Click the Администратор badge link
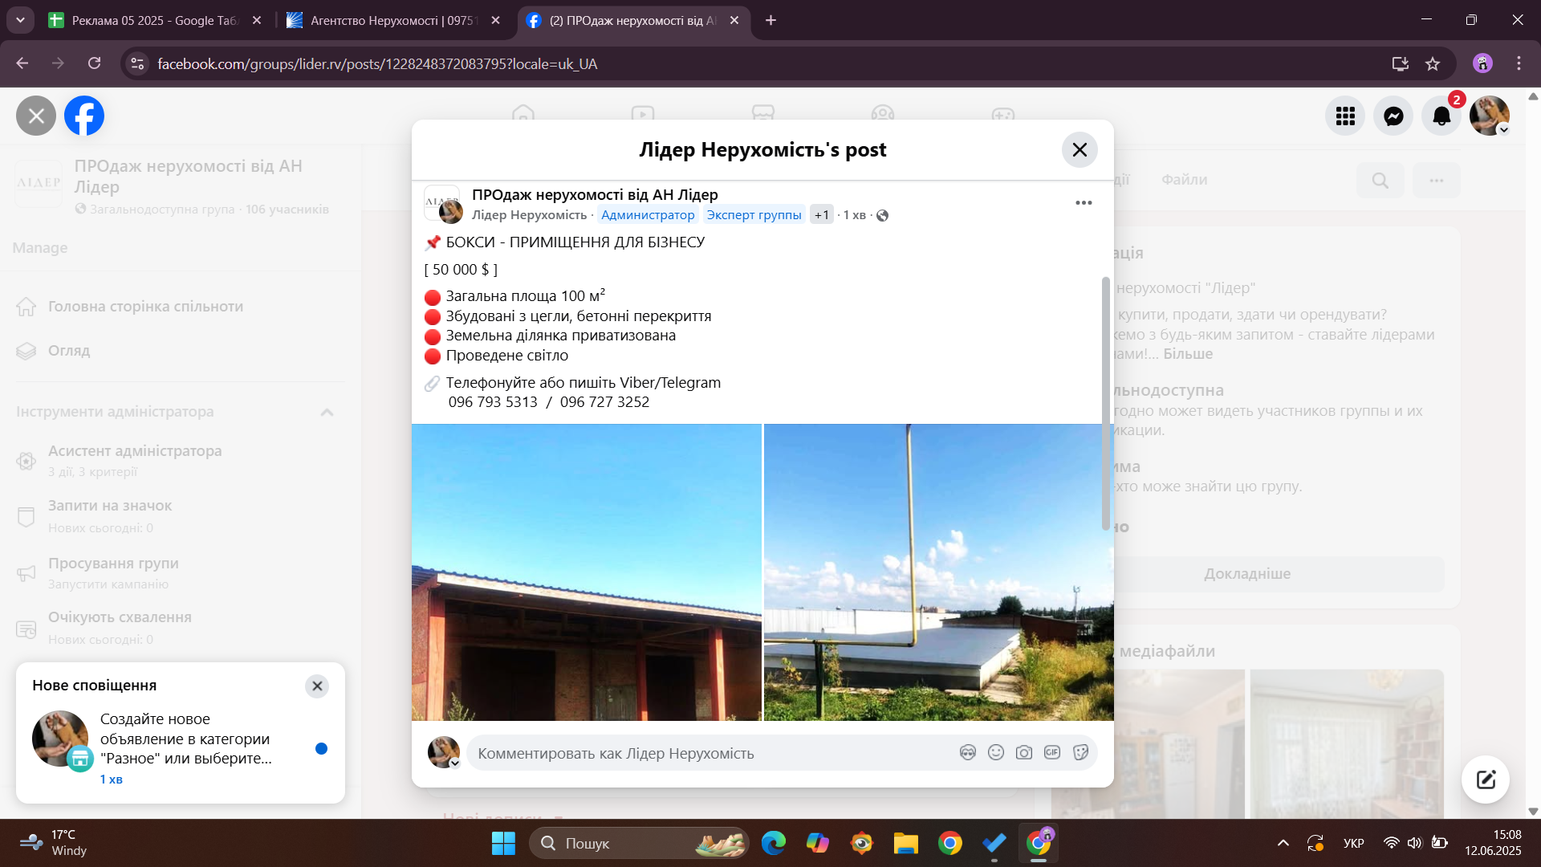 click(648, 215)
